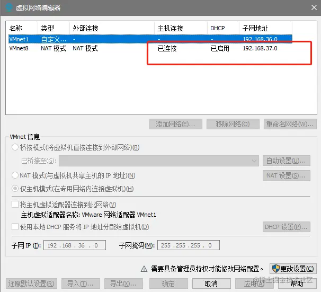Click 更改设置 (Change Settings) shield button

pos(293,269)
